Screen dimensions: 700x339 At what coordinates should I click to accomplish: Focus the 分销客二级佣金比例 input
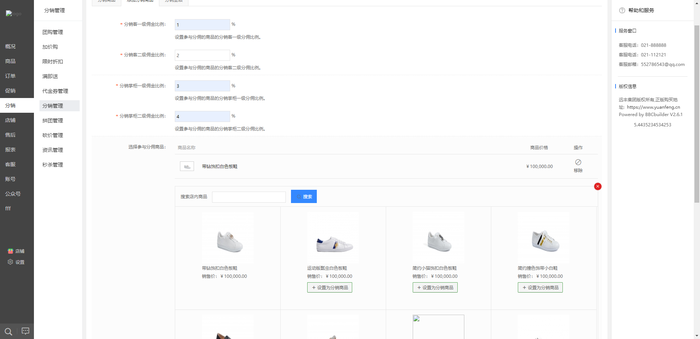202,55
